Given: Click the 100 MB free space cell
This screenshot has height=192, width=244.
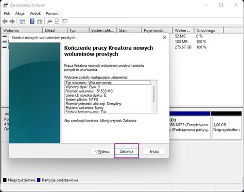Looking at the screenshot, I should (x=181, y=42).
